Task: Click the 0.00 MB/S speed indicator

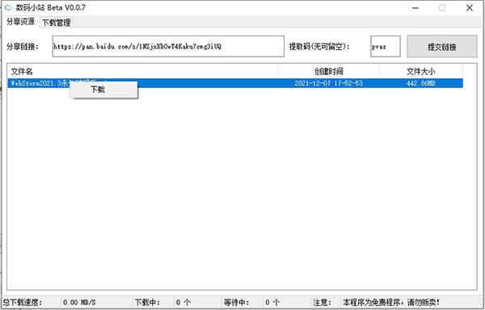Action: [79, 302]
